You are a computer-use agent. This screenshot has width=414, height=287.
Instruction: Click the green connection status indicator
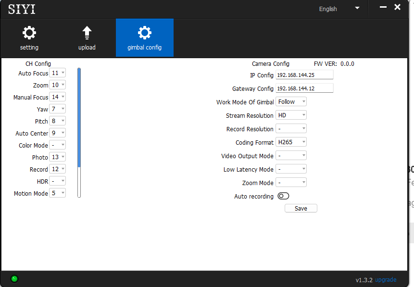coord(14,279)
